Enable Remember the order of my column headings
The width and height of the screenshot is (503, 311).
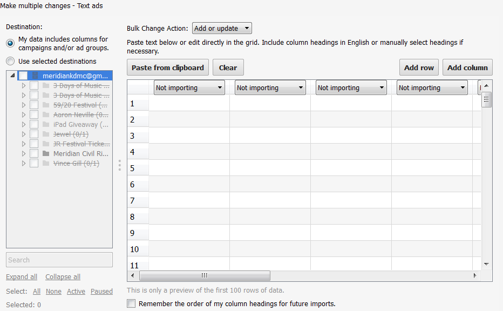[131, 303]
